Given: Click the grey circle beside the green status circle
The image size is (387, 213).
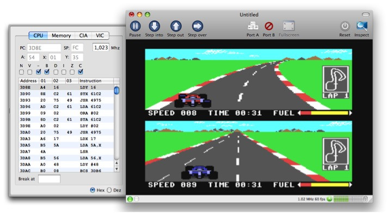Looking at the screenshot, I should pos(137,199).
